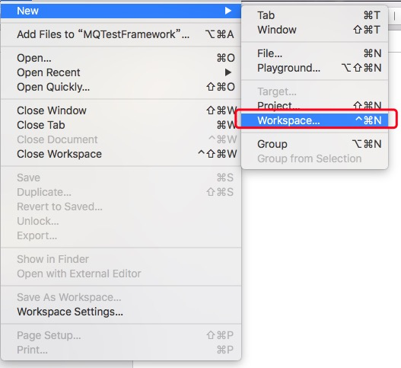This screenshot has width=401, height=368.
Task: Open a new Window from the submenu
Action: pos(314,30)
